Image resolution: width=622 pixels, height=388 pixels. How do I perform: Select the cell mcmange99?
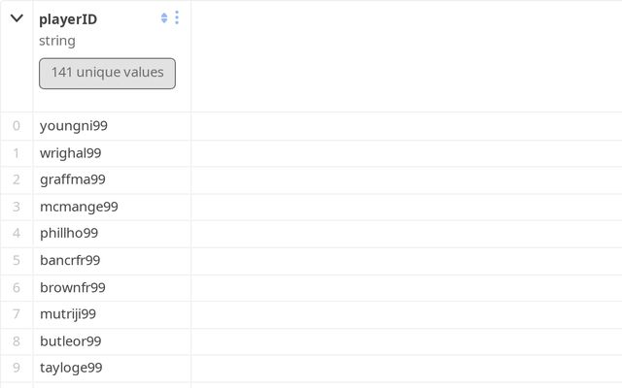pos(79,207)
